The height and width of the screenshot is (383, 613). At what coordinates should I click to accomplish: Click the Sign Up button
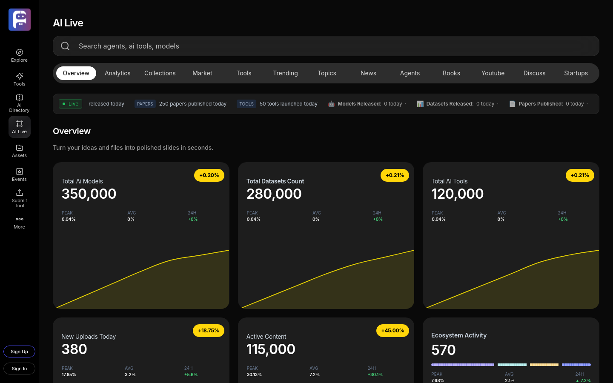pyautogui.click(x=20, y=352)
